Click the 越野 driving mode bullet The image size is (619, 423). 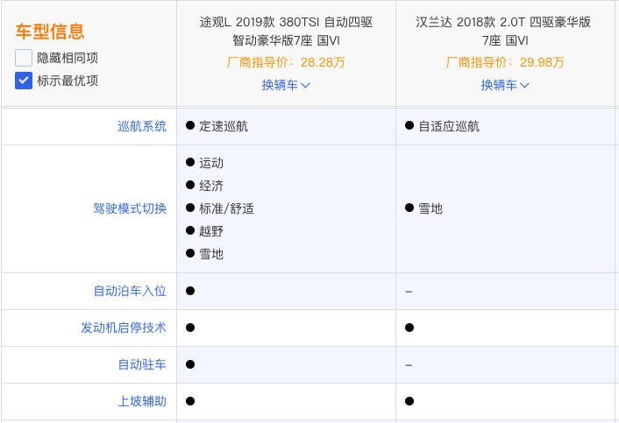pos(190,231)
